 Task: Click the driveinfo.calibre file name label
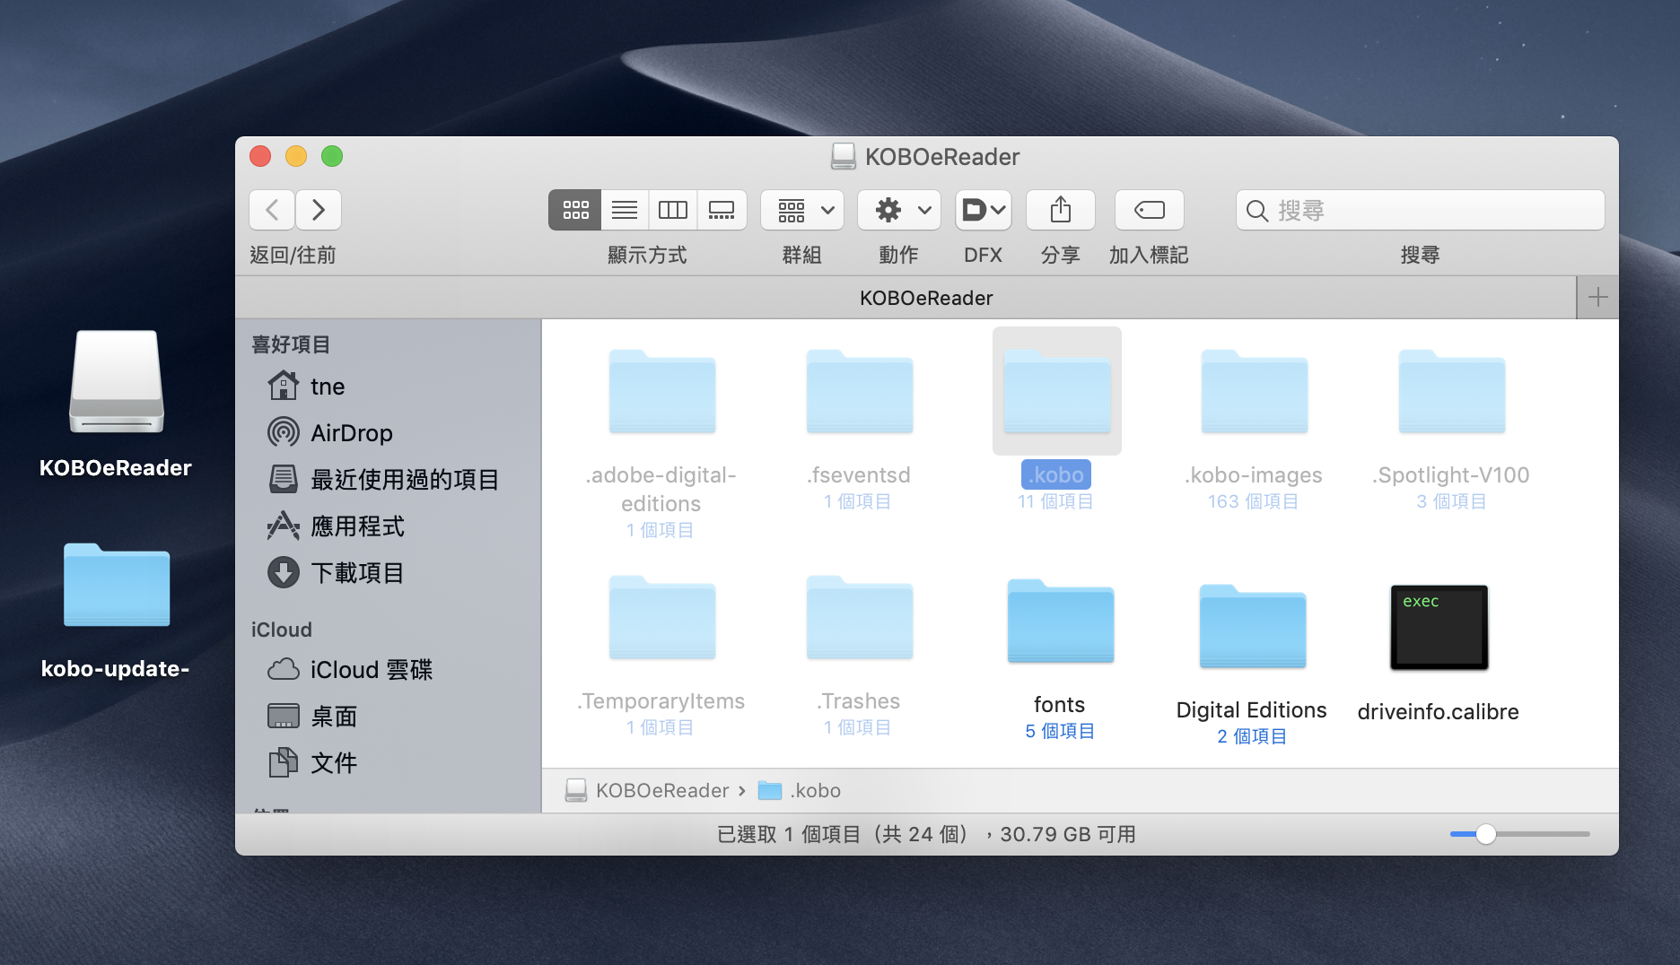click(1439, 712)
